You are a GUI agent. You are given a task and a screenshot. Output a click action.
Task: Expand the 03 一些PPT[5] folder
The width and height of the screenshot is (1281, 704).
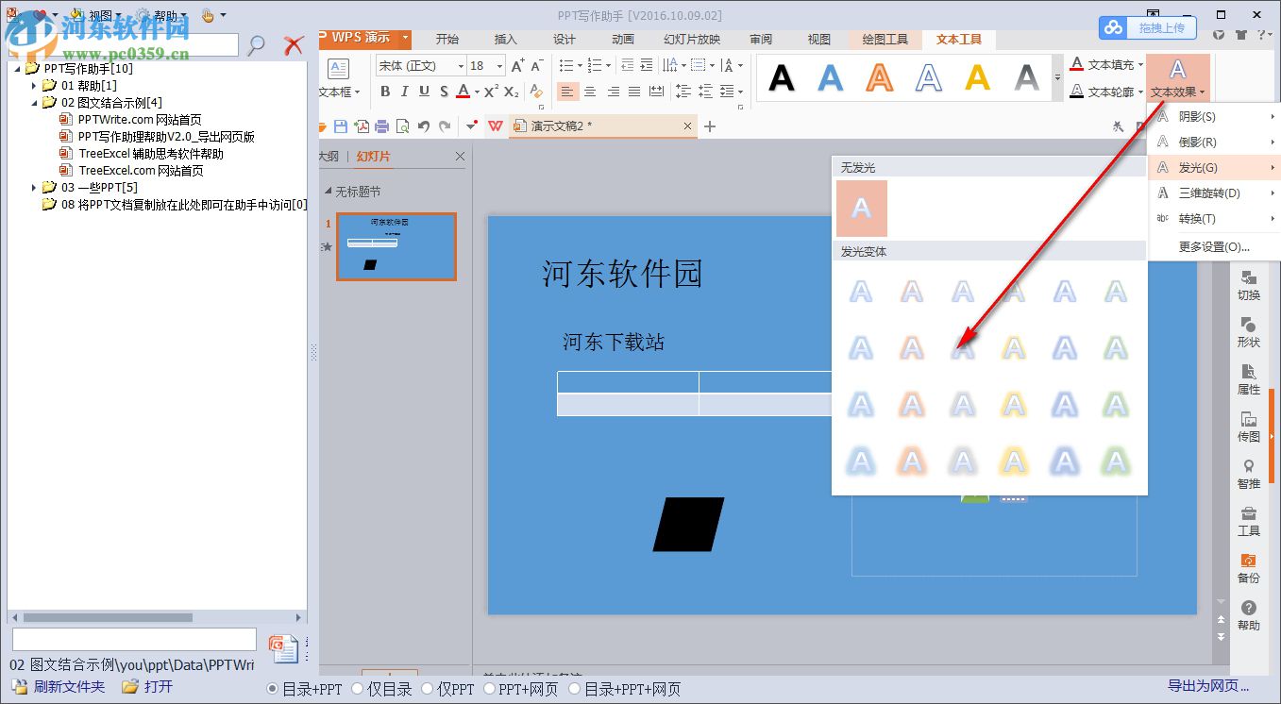pyautogui.click(x=35, y=188)
